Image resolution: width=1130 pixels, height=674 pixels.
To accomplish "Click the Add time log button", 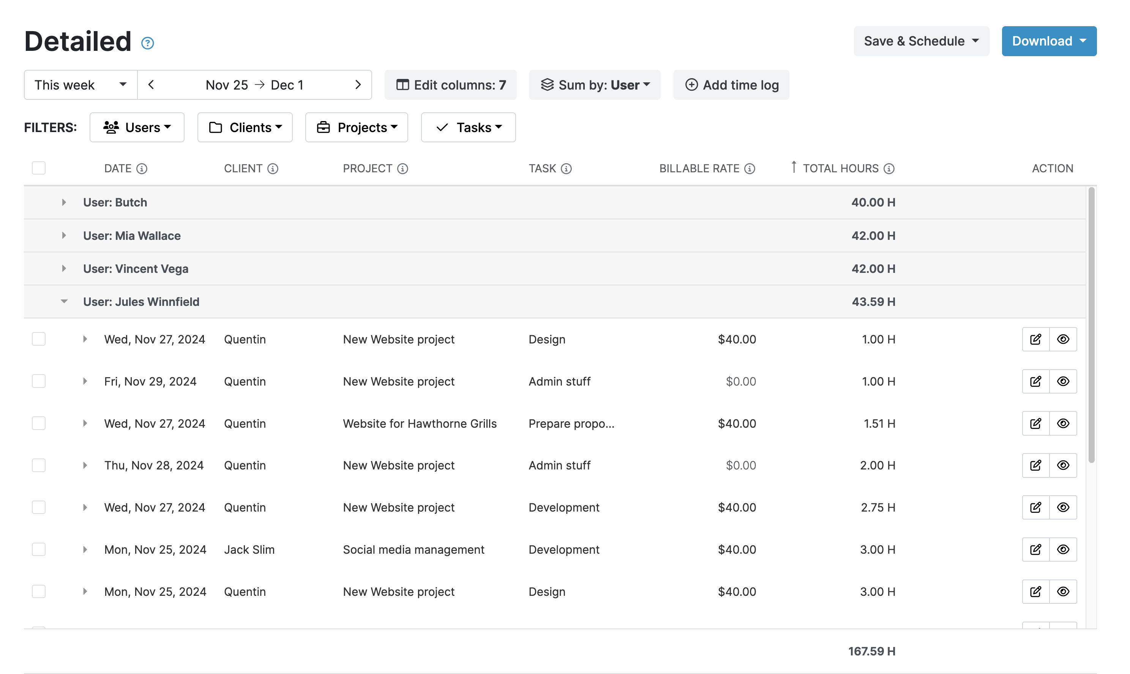I will (x=731, y=85).
